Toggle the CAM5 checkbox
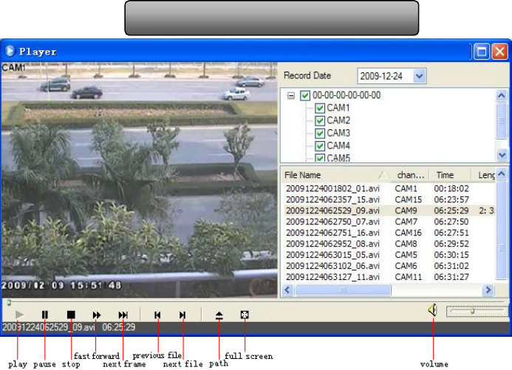This screenshot has height=370, width=512. tap(320, 158)
